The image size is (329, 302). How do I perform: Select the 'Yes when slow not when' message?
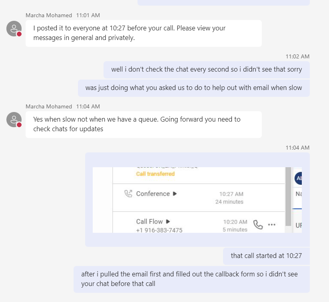(x=144, y=124)
